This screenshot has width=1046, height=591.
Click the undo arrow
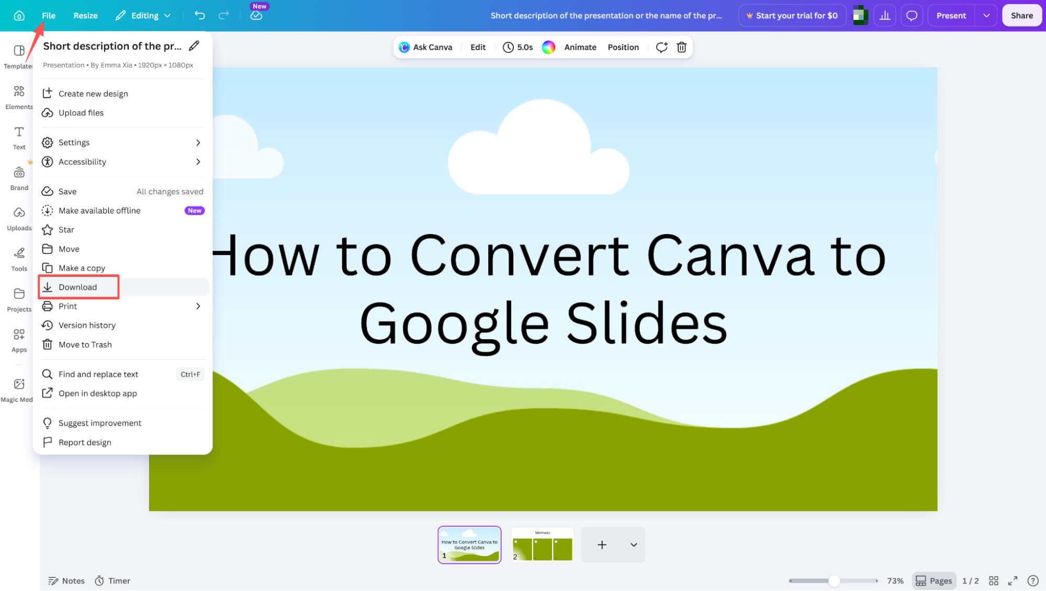pyautogui.click(x=200, y=15)
